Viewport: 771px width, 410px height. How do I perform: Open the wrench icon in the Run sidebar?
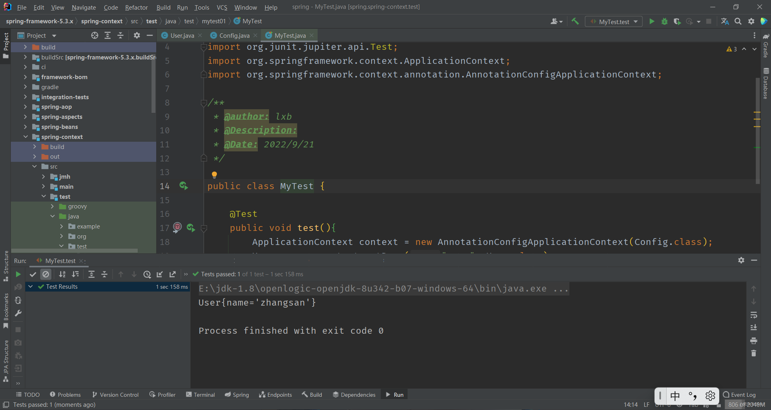(18, 313)
